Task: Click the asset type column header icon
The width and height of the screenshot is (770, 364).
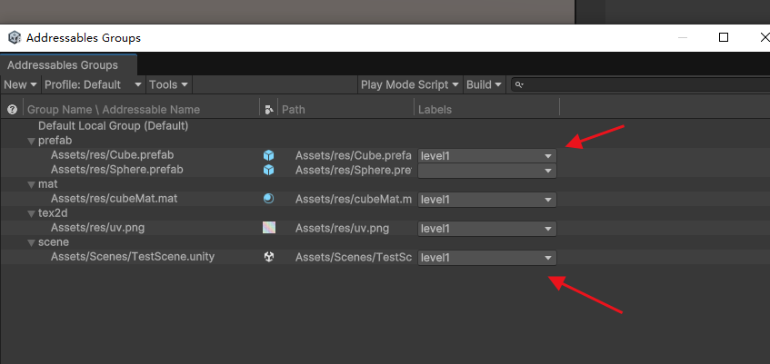Action: (x=268, y=110)
